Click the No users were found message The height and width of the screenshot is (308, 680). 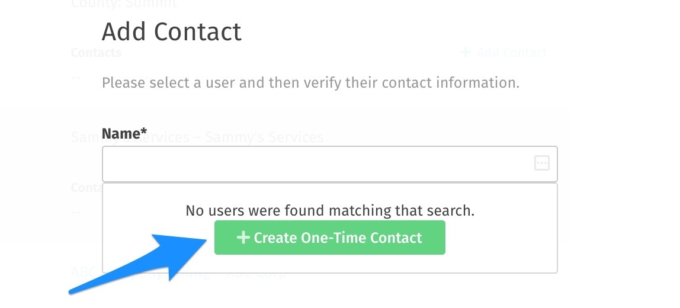pyautogui.click(x=330, y=210)
